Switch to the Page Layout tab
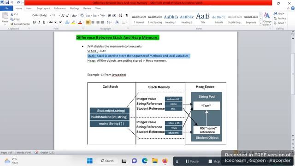 point(43,8)
